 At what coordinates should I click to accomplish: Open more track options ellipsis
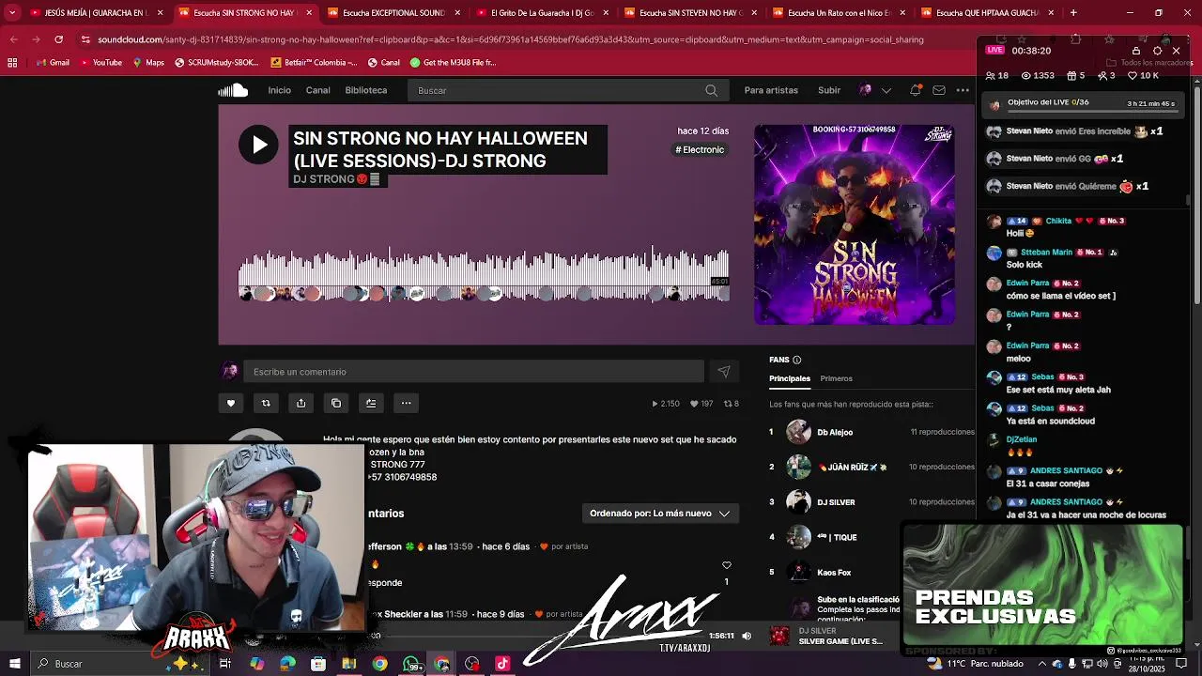coord(406,403)
